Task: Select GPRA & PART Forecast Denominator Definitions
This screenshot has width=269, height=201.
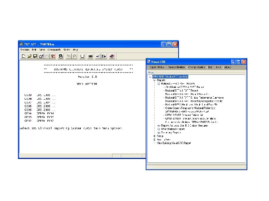Action: [191, 118]
